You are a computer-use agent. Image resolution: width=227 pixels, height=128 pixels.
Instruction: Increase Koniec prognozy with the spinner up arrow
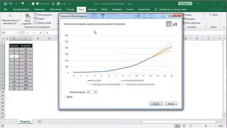click(x=95, y=91)
